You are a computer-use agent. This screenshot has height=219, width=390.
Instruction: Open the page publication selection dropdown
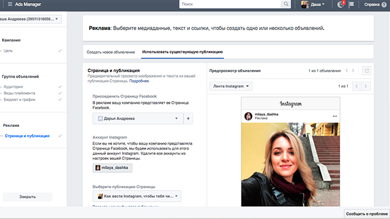click(137, 196)
